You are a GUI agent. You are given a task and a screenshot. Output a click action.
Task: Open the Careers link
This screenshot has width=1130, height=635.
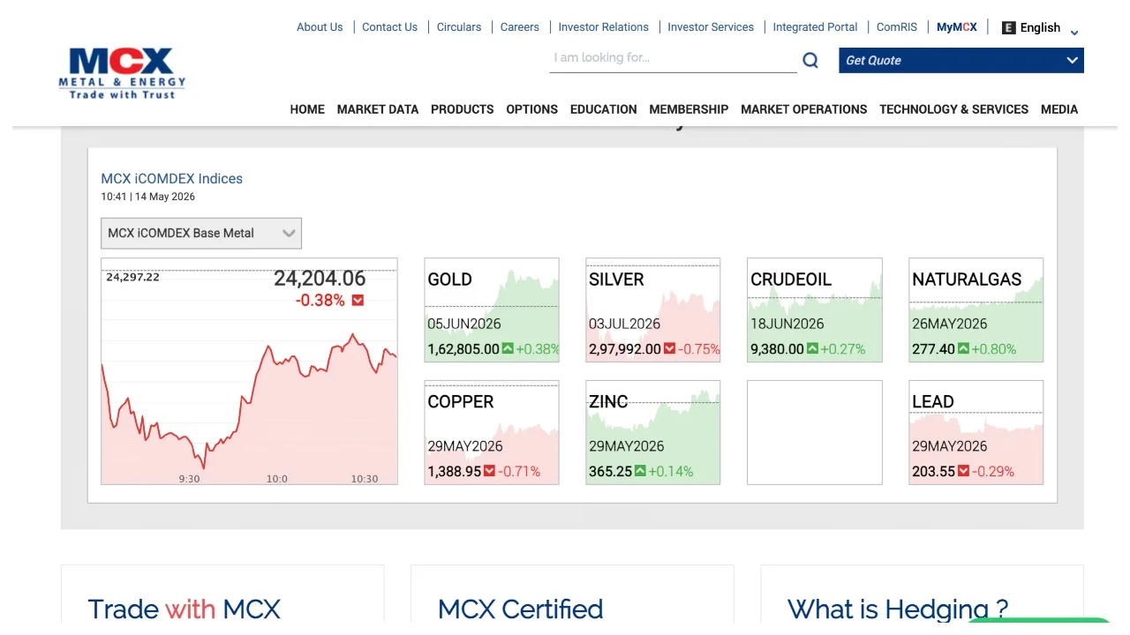(x=520, y=27)
